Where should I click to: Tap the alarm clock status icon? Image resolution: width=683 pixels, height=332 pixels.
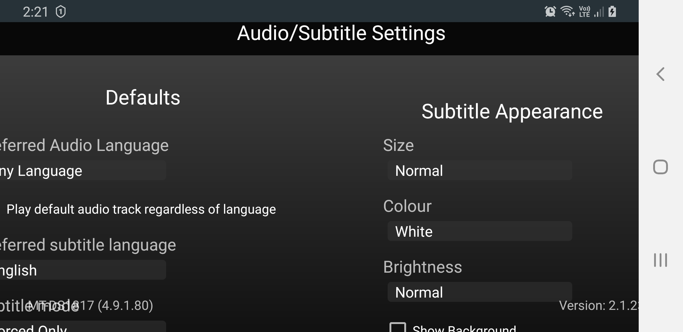pyautogui.click(x=550, y=12)
